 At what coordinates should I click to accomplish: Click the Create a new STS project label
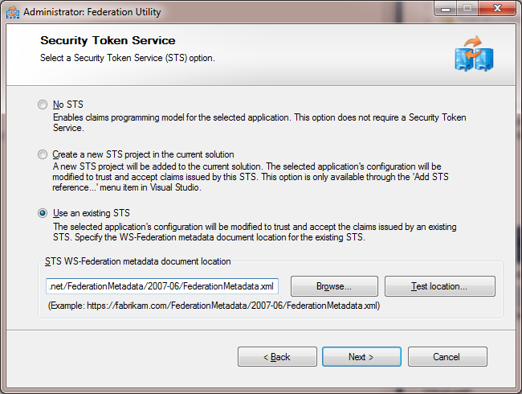(x=143, y=154)
